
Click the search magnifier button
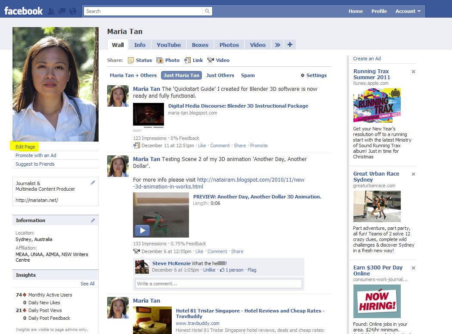coord(207,11)
